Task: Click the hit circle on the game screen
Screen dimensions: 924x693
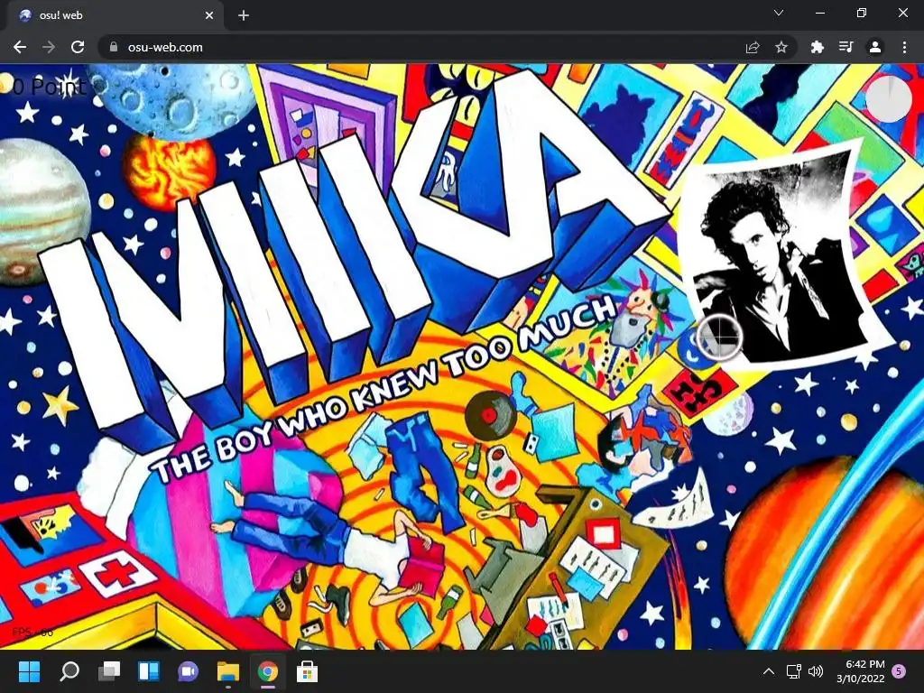Action: 719,337
